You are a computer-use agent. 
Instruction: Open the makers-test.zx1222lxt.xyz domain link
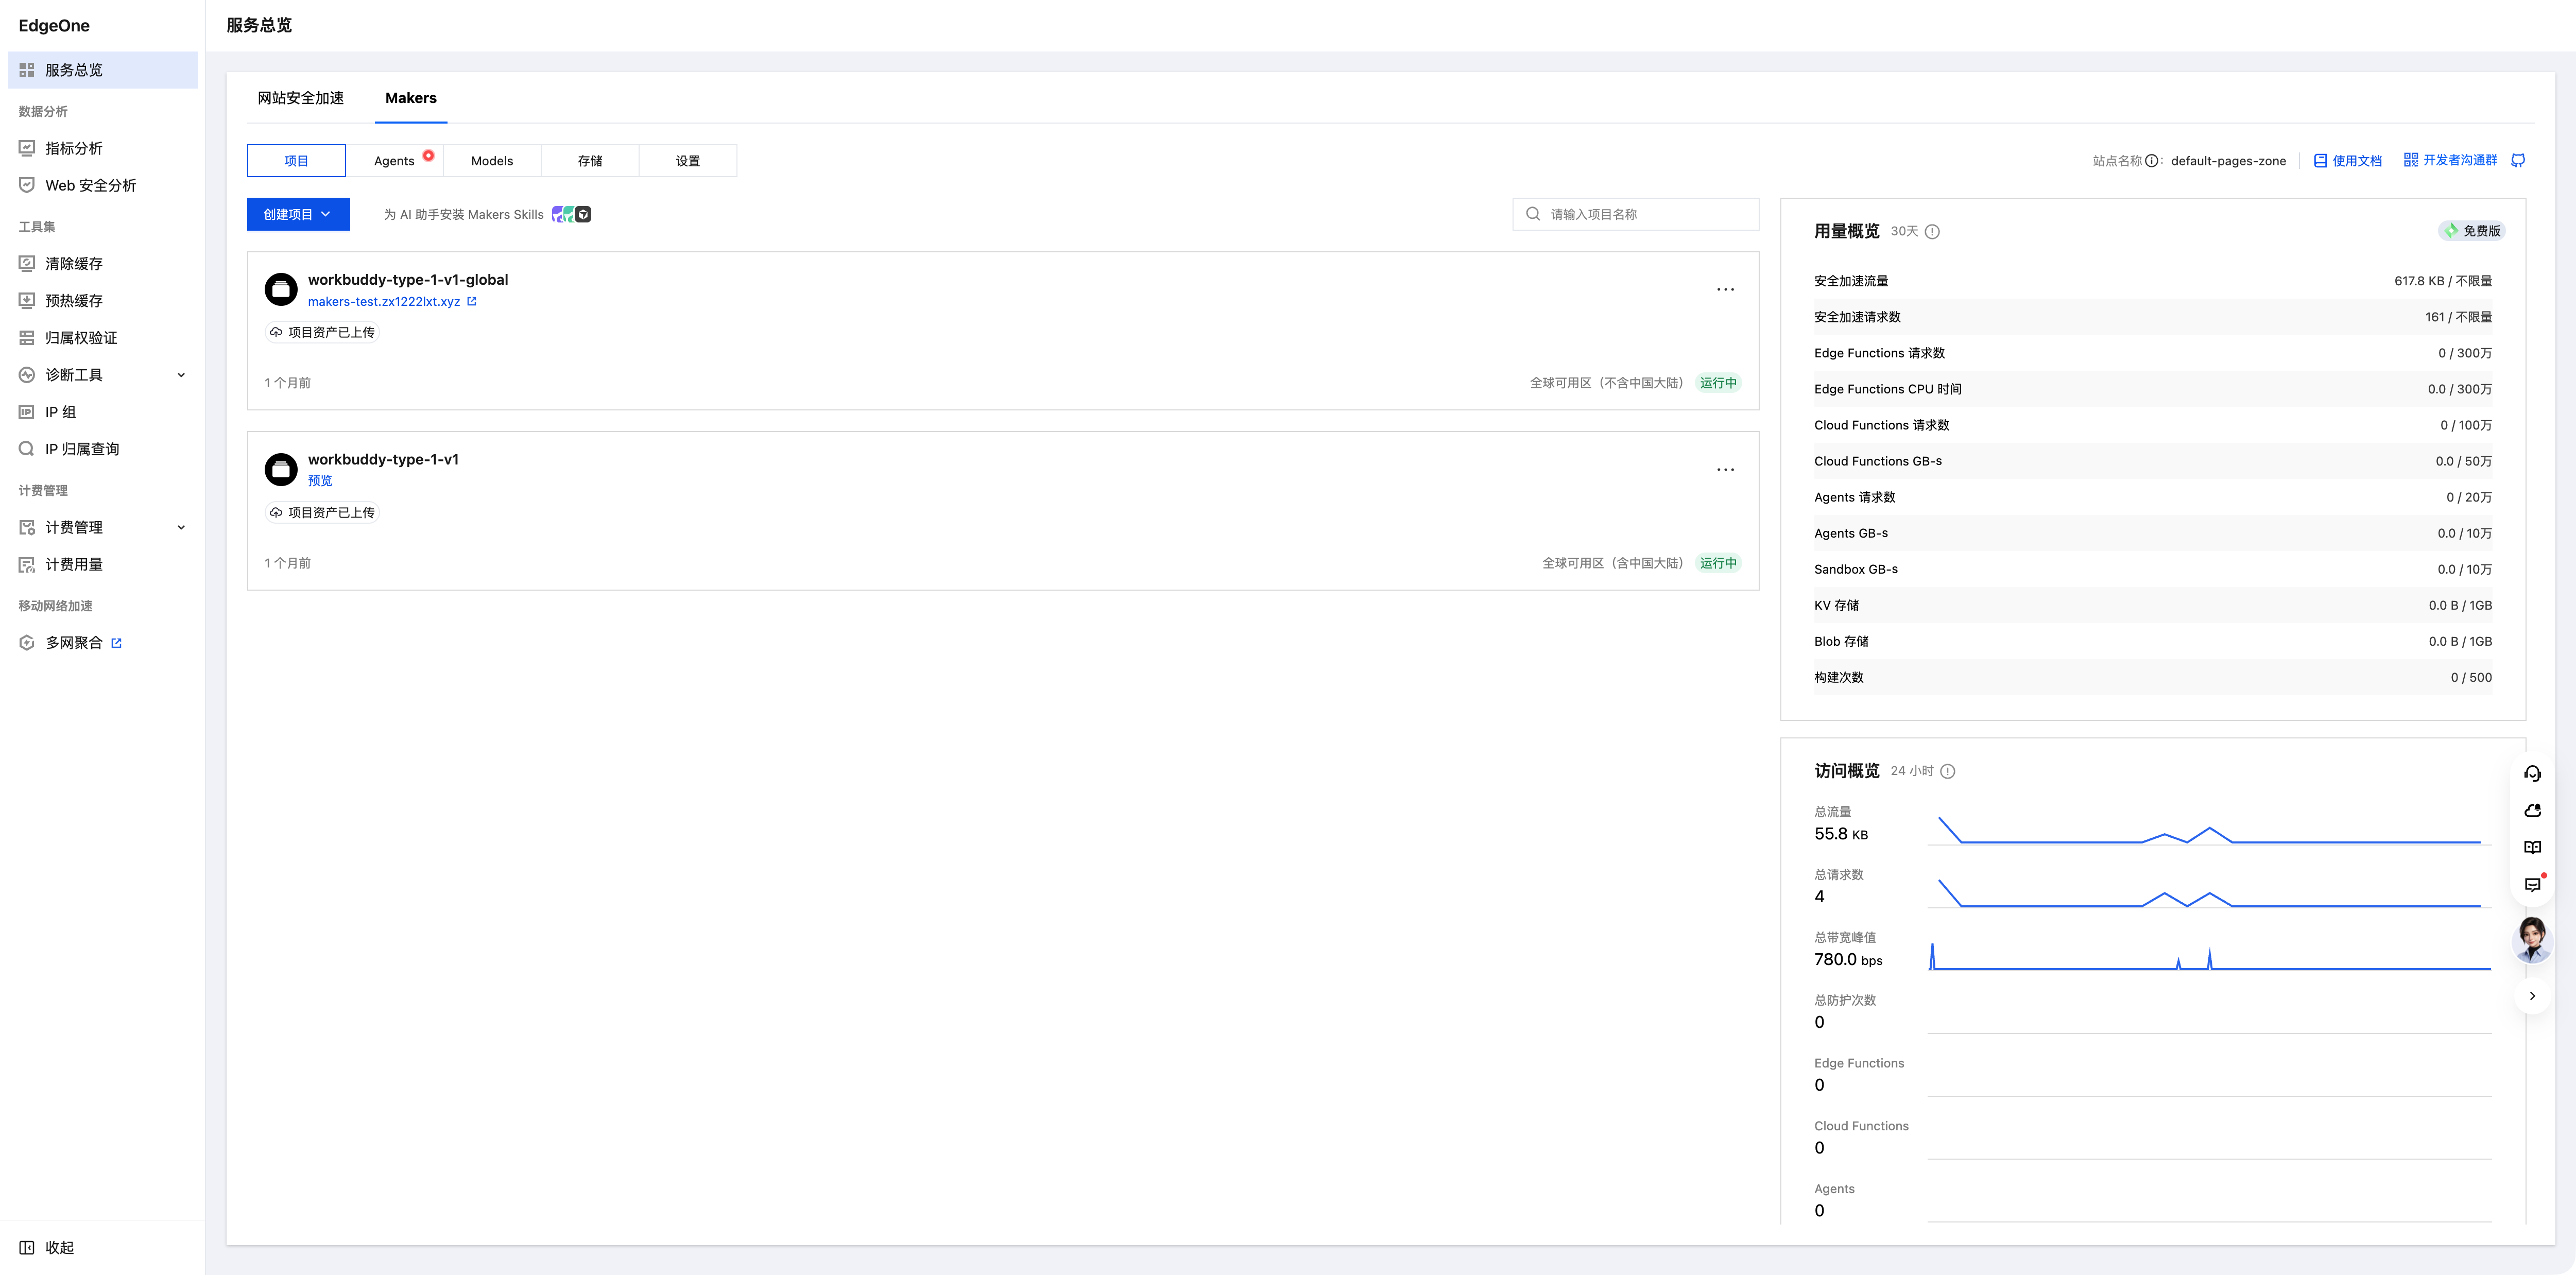384,301
